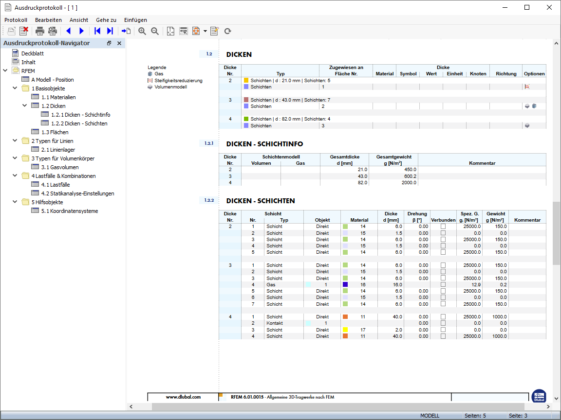Click the table icon beside 1.1 Materialien
The image size is (561, 420).
(x=35, y=97)
